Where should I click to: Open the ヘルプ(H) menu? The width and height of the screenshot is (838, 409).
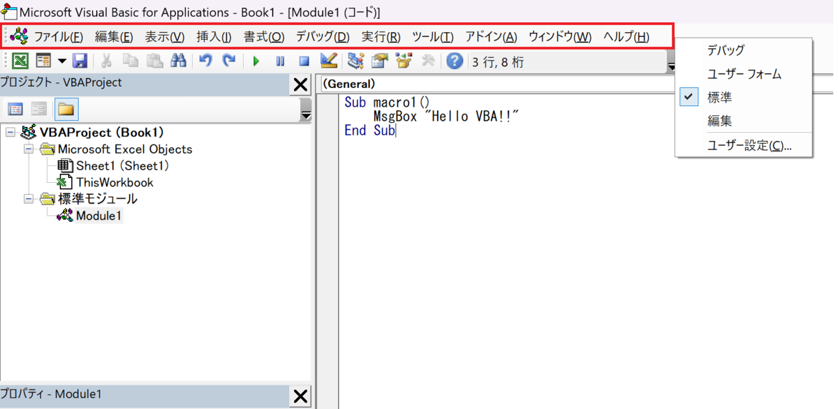coord(626,37)
